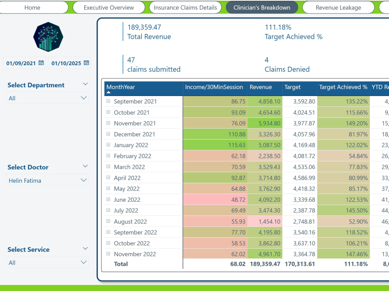
Task: Click the 3,714.80 revenue cell
Action: 265,177
